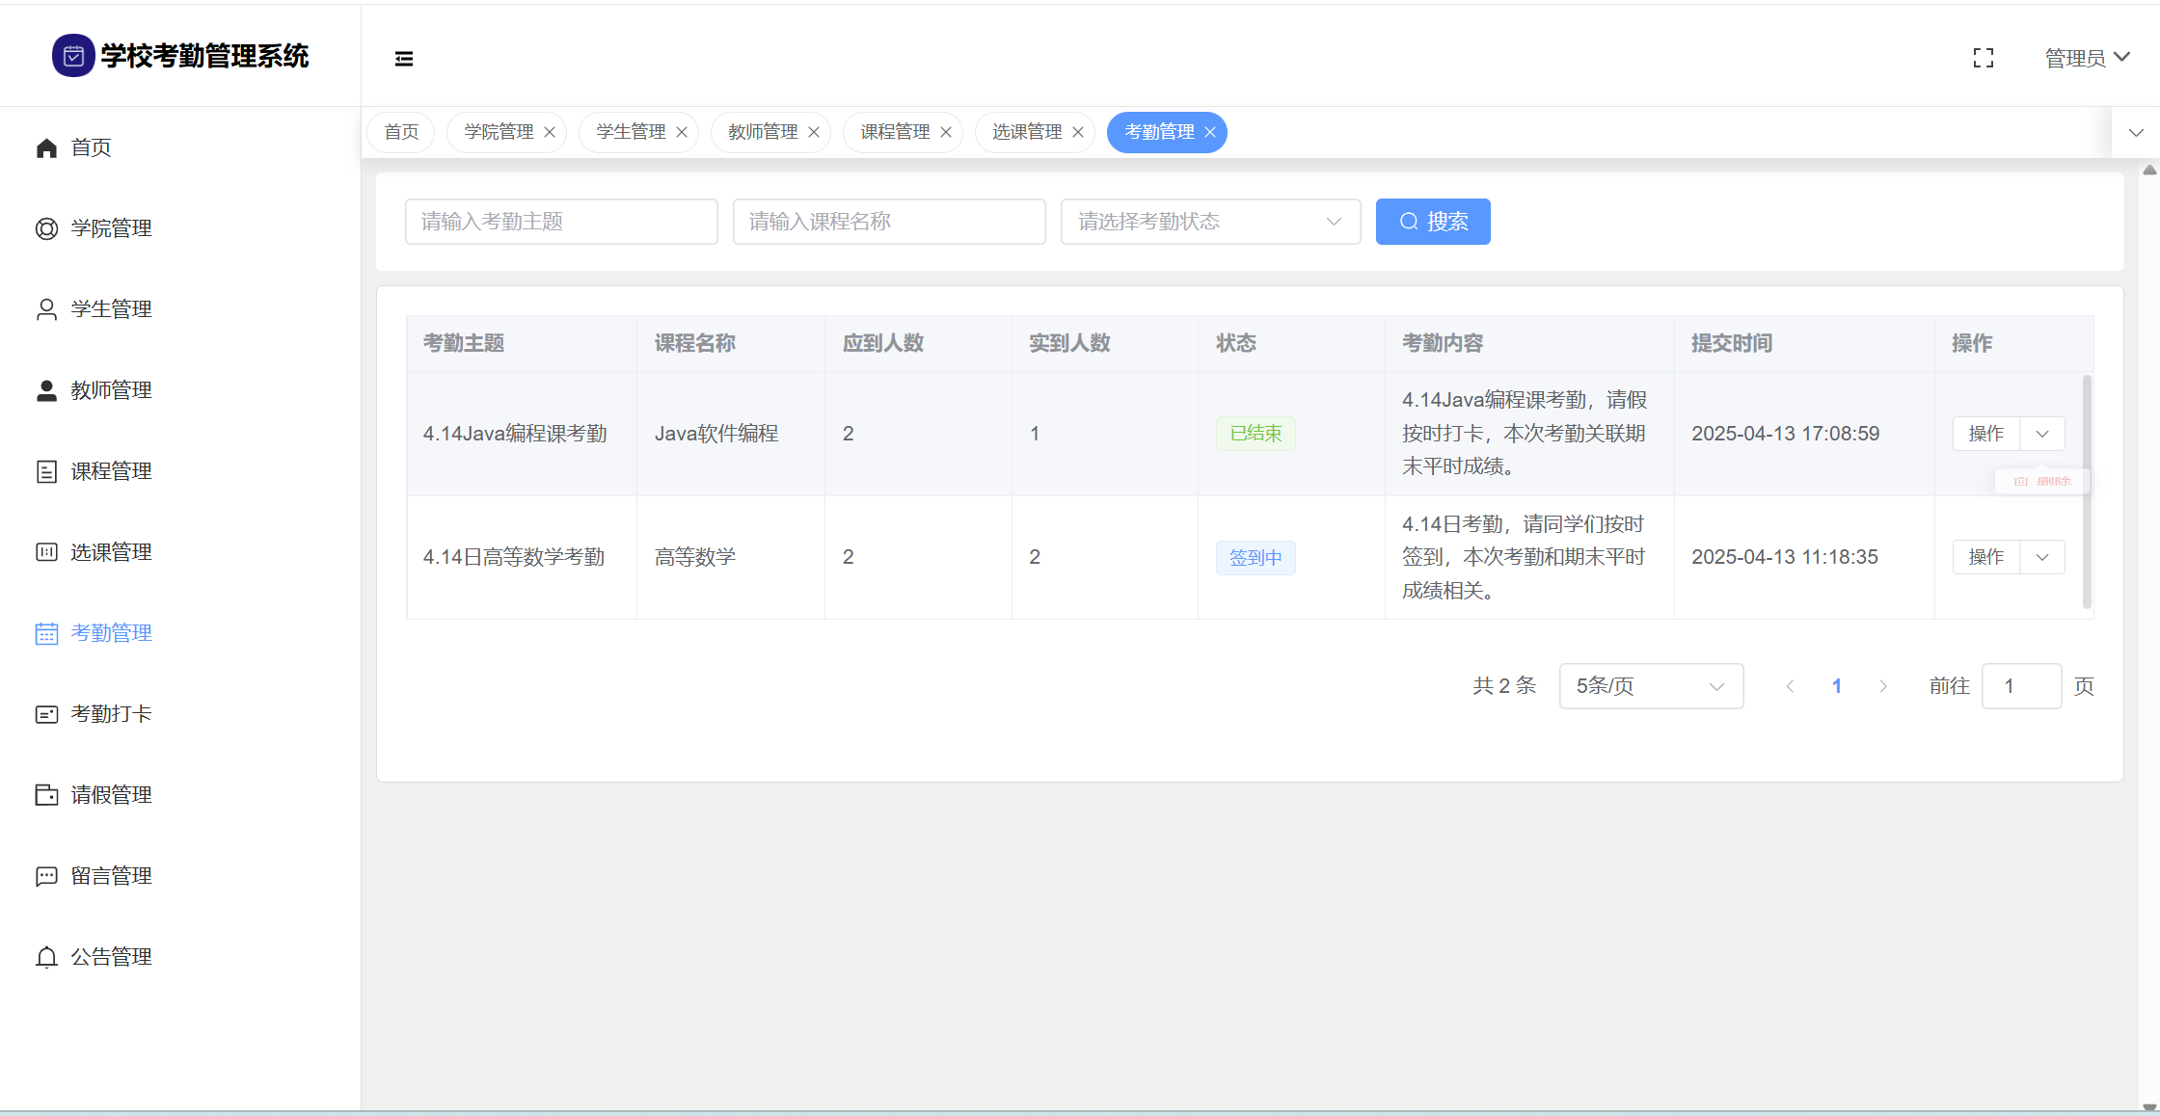
Task: Focus the 请输入考勤主题 input field
Action: coord(561,222)
